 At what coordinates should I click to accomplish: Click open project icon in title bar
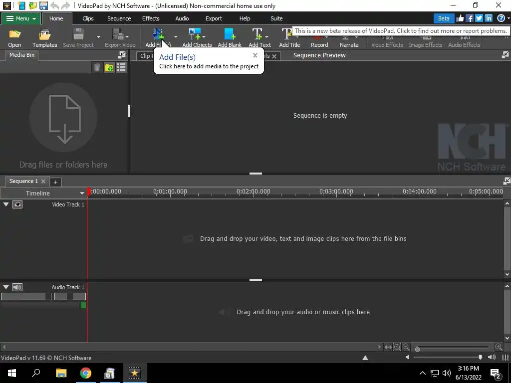(x=32, y=5)
